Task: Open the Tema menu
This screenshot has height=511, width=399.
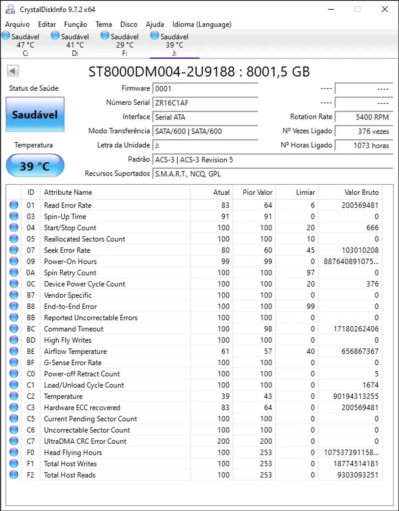Action: (104, 24)
